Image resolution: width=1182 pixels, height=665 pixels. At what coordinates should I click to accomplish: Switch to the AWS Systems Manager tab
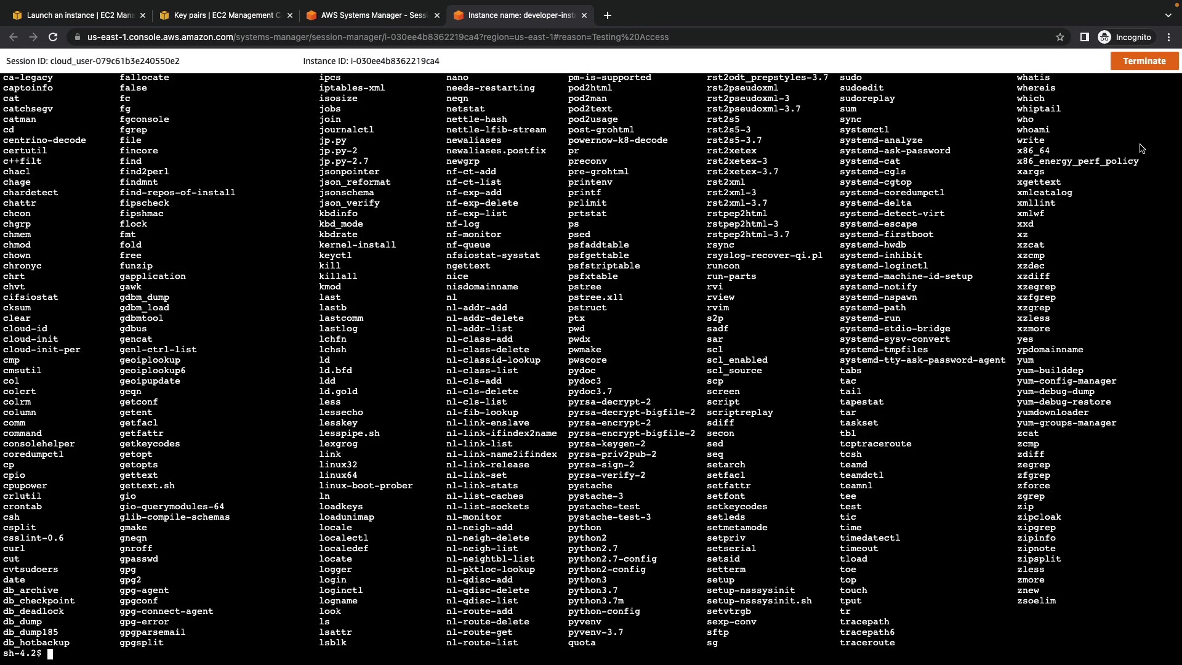pyautogui.click(x=369, y=15)
